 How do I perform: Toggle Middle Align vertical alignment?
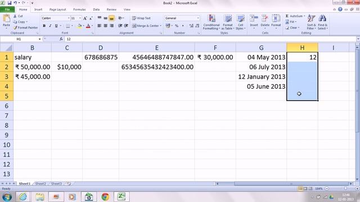pyautogui.click(x=105, y=18)
